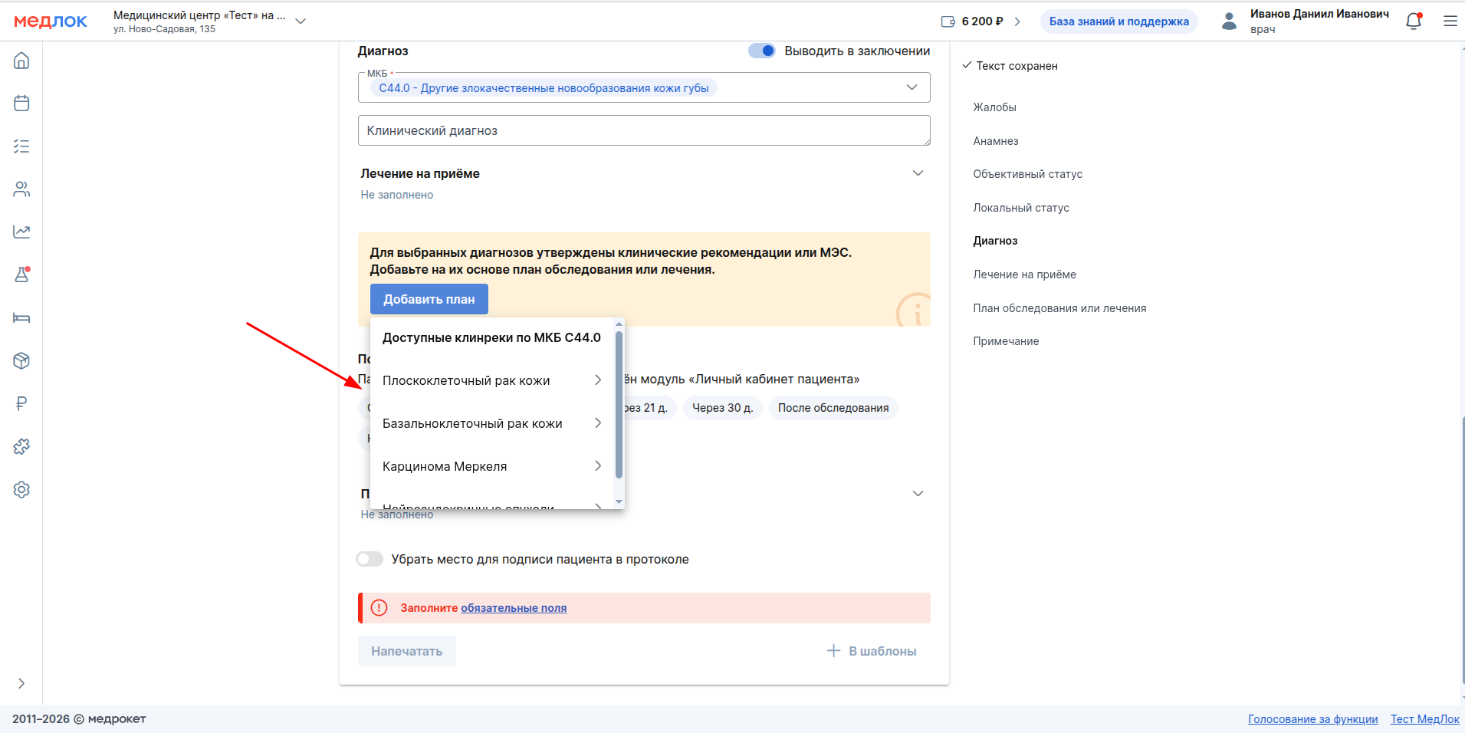Expand the 'Лечение на приёме' section

click(x=918, y=173)
